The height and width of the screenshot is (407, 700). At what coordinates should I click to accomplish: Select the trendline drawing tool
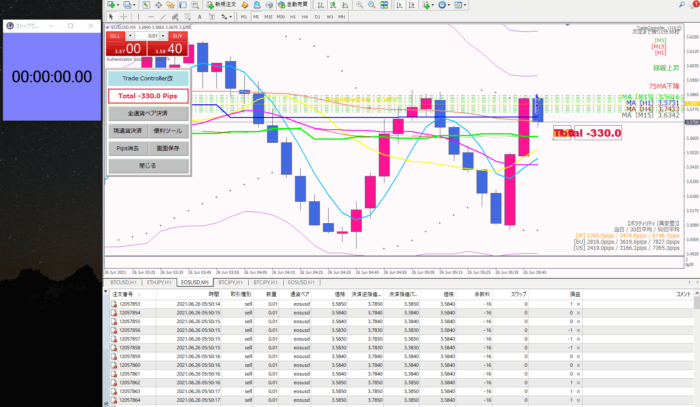163,17
